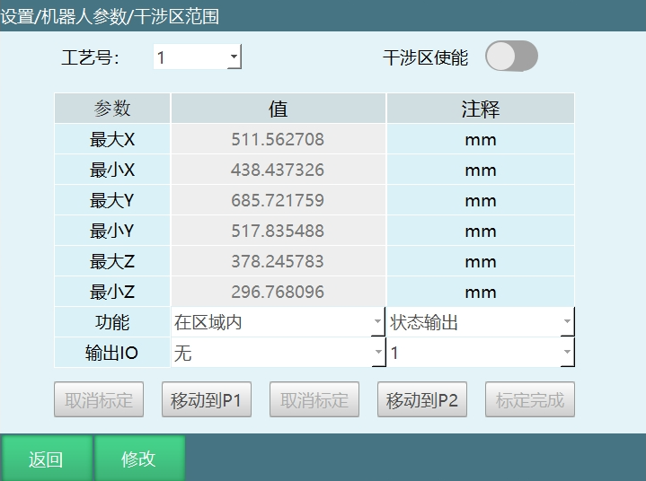The width and height of the screenshot is (646, 481).
Task: Open the 工艺号 dropdown
Action: [x=198, y=57]
